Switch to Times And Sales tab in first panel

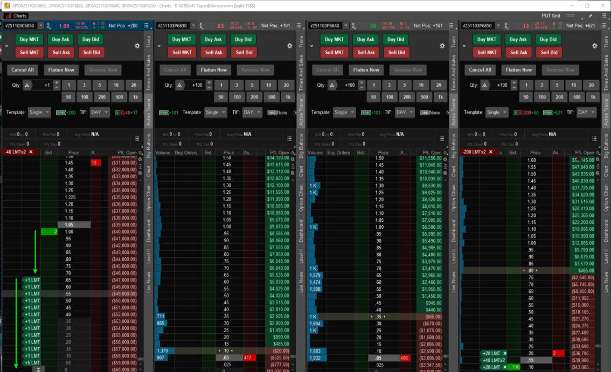(x=149, y=73)
